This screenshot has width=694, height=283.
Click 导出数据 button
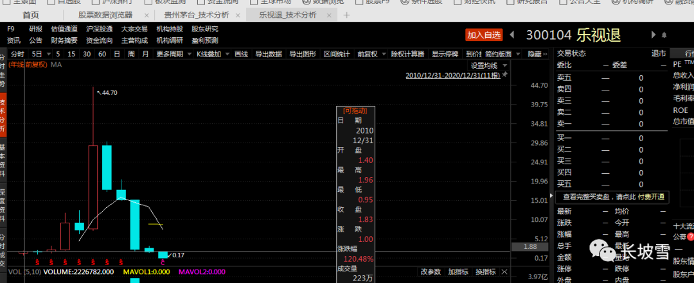269,54
